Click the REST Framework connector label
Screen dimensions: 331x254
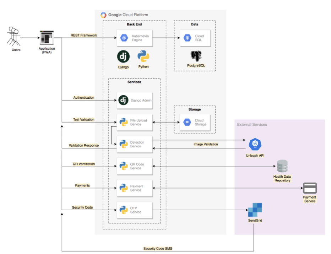[x=84, y=36]
